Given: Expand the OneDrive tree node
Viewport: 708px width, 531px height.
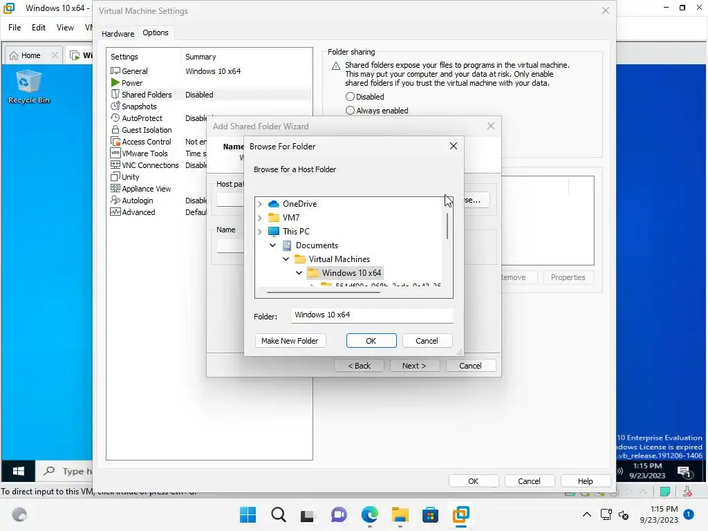Looking at the screenshot, I should pos(260,204).
